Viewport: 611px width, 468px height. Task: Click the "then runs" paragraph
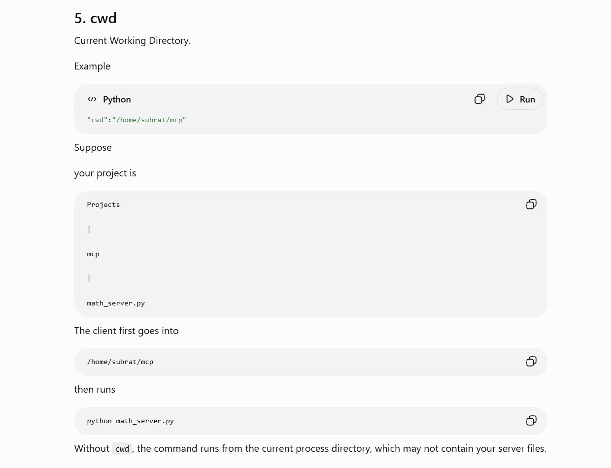[95, 389]
